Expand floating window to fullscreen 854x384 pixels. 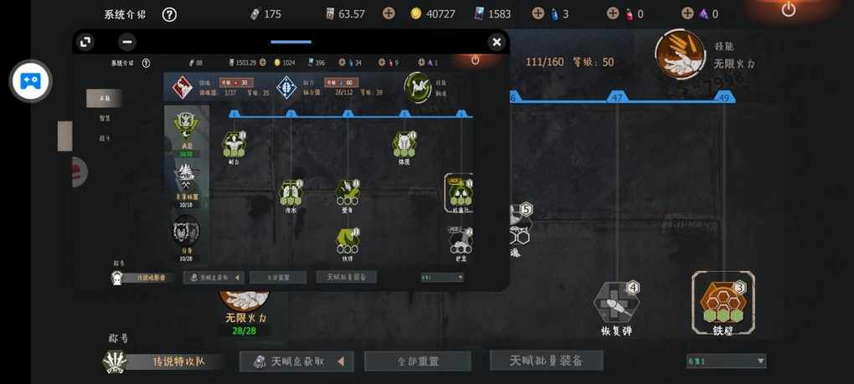click(85, 42)
